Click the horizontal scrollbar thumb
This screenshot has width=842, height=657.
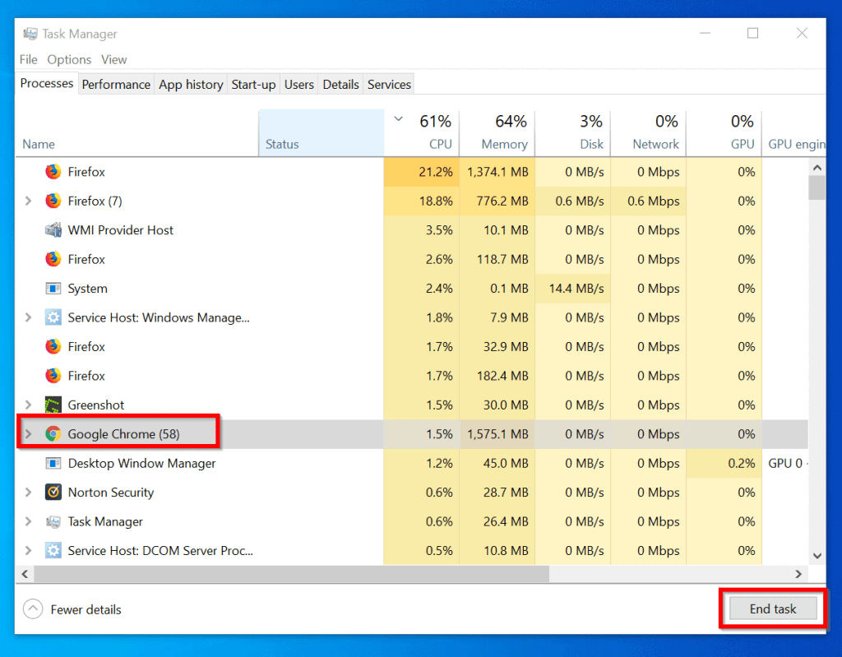pos(292,574)
